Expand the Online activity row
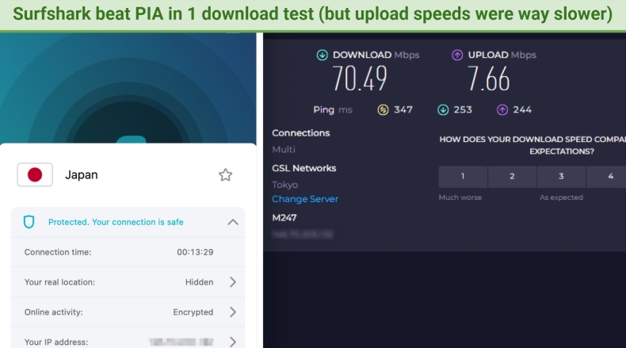 232,312
